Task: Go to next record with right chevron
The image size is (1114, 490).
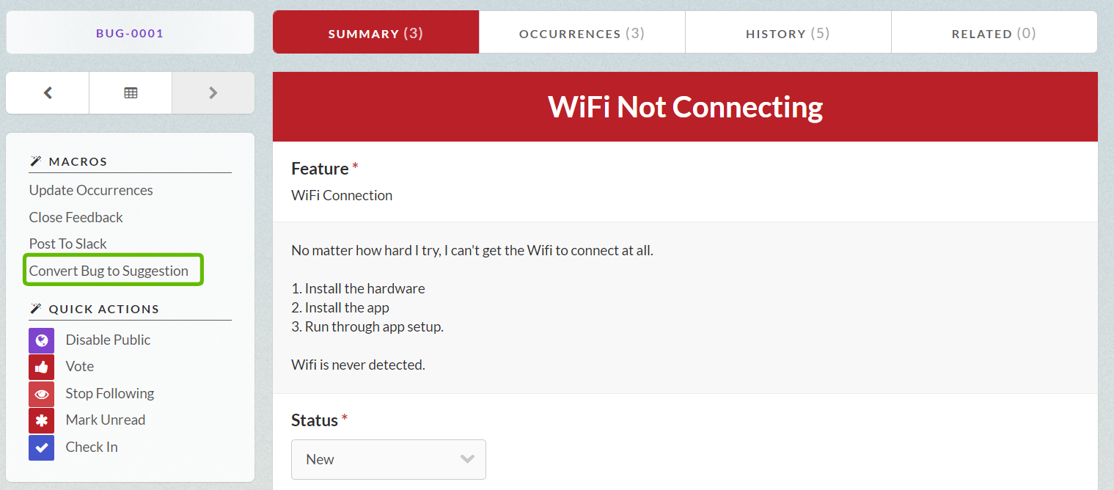Action: 213,93
